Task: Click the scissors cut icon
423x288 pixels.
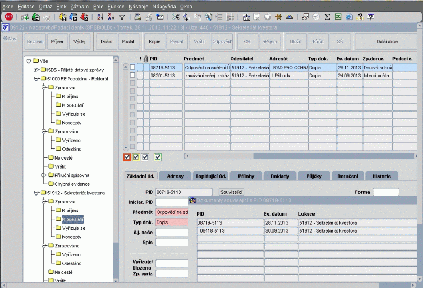Action: (x=176, y=17)
